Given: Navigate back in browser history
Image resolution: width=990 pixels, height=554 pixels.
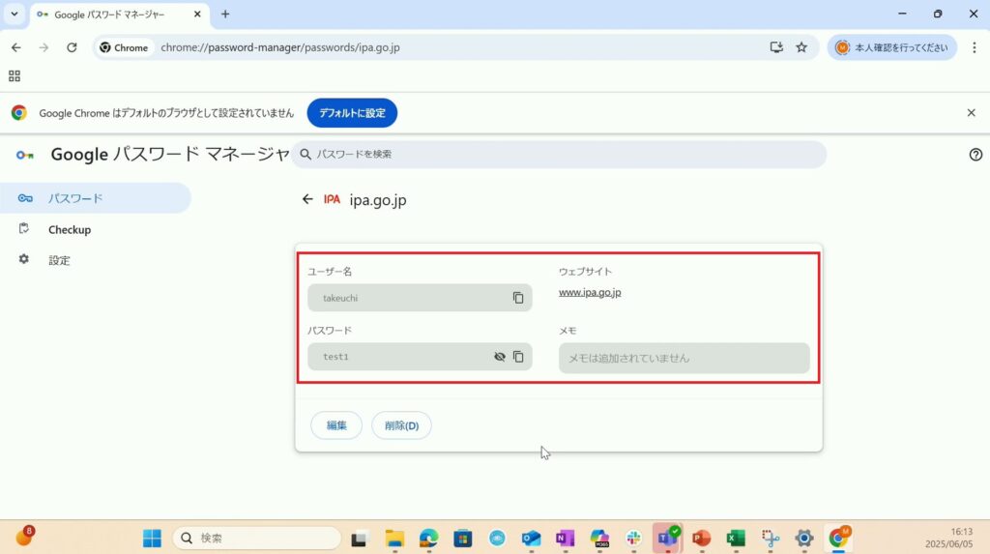Looking at the screenshot, I should 16,47.
